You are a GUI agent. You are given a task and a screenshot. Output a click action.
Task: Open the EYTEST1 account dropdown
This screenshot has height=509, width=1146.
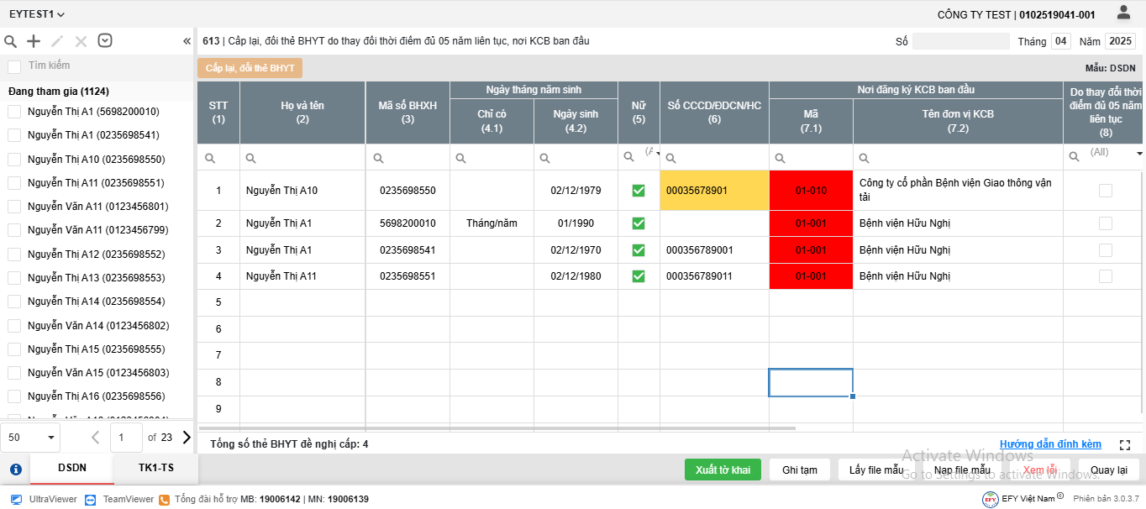click(x=37, y=14)
